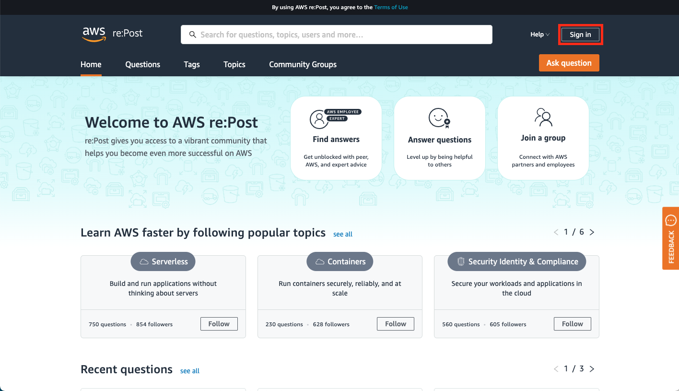Follow the Serverless topic
Image resolution: width=679 pixels, height=391 pixels.
click(219, 324)
